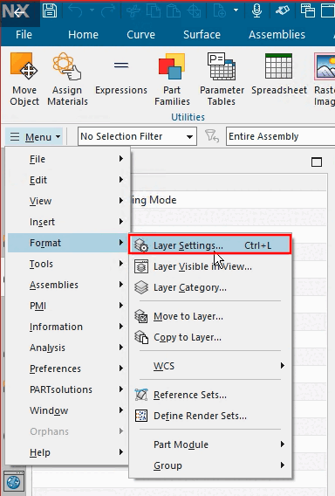The height and width of the screenshot is (496, 335).
Task: Choose Layer Settings from Format menu
Action: pyautogui.click(x=209, y=245)
